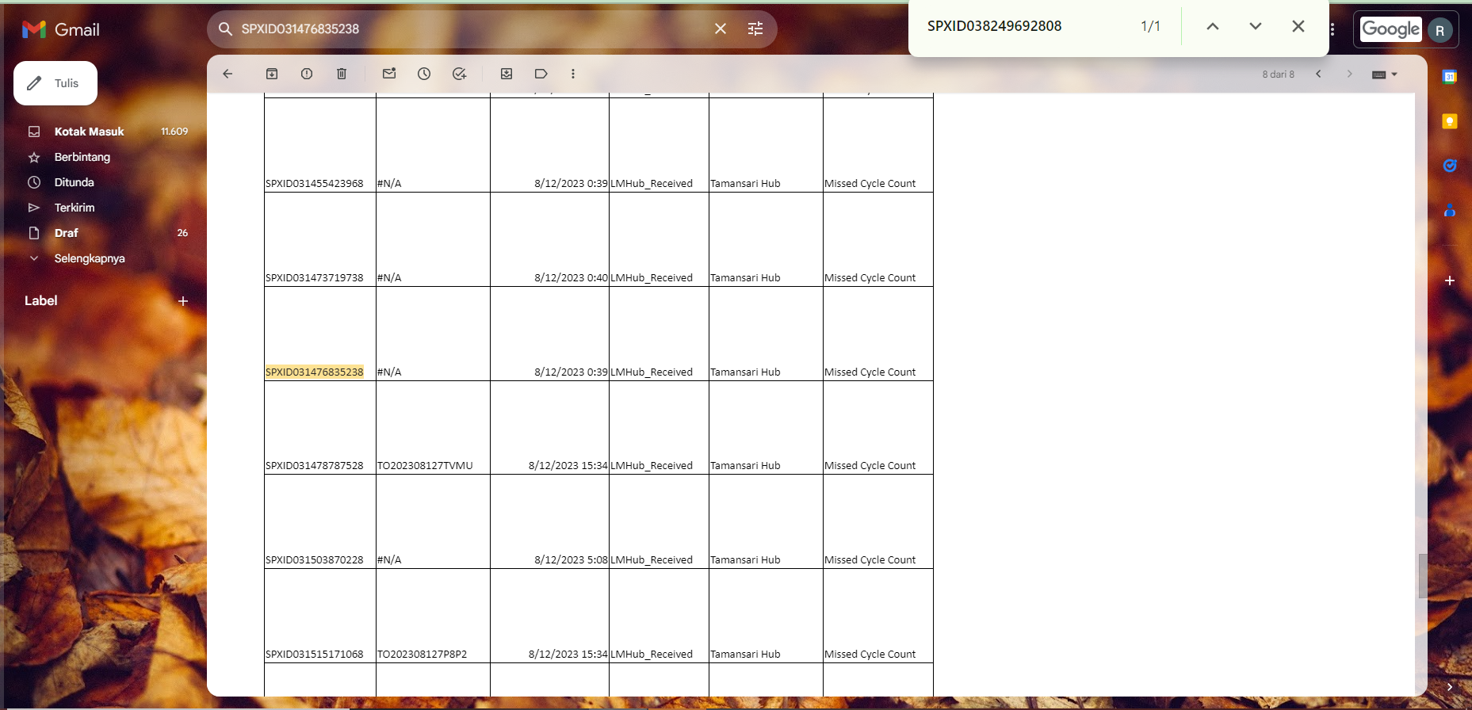Click timestamp 8/12/2023 0:40
The image size is (1472, 710).
click(x=571, y=277)
